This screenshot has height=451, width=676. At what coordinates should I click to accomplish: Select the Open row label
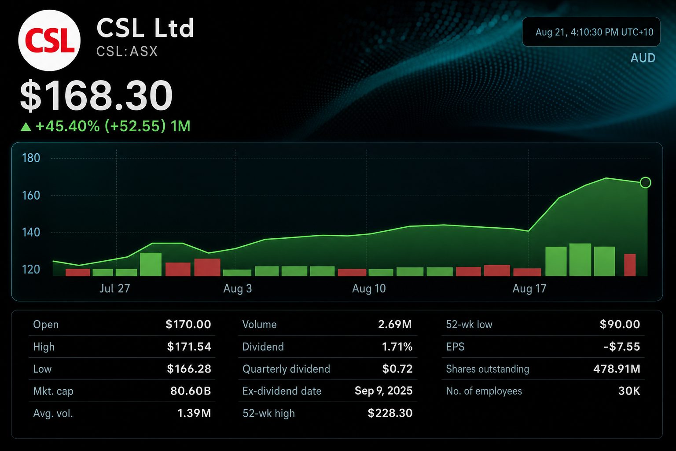pos(46,325)
